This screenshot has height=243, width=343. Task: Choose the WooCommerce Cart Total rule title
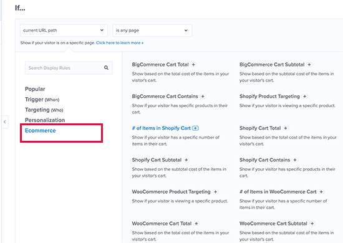162,224
